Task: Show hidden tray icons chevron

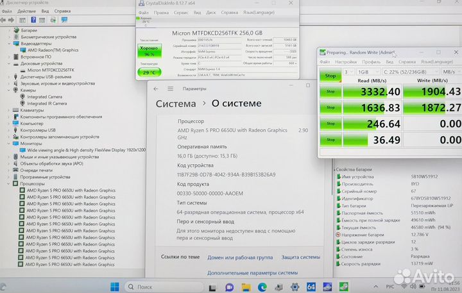Action: pos(375,286)
